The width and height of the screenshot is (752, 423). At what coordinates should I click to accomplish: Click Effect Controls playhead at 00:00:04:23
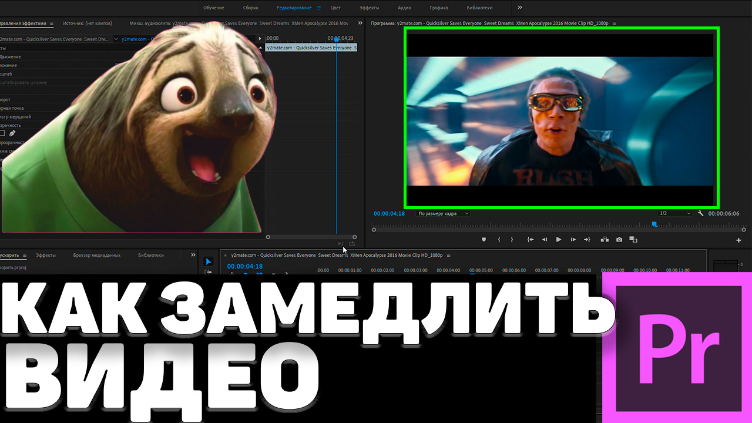click(x=336, y=39)
